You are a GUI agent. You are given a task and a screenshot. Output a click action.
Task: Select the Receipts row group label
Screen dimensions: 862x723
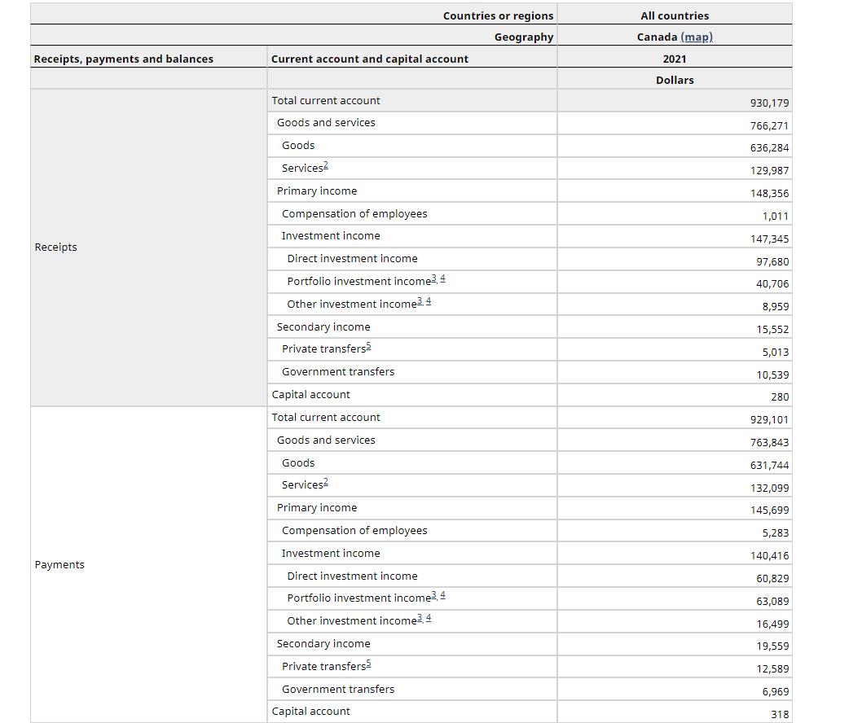55,247
